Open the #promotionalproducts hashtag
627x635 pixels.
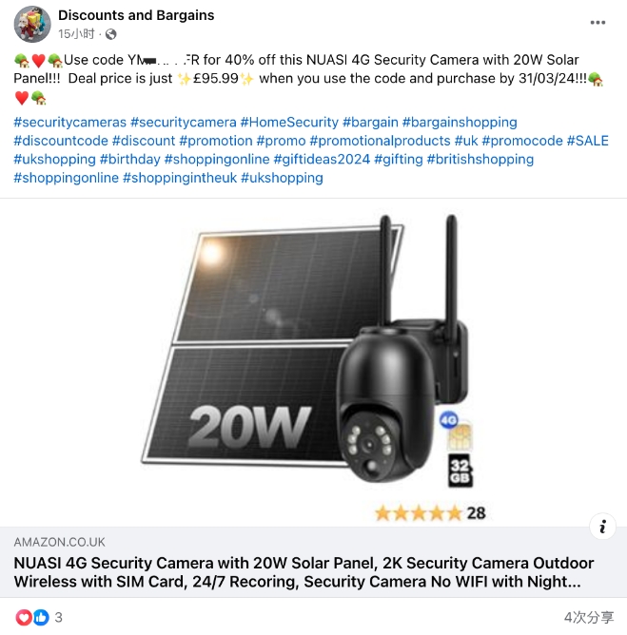pyautogui.click(x=381, y=141)
